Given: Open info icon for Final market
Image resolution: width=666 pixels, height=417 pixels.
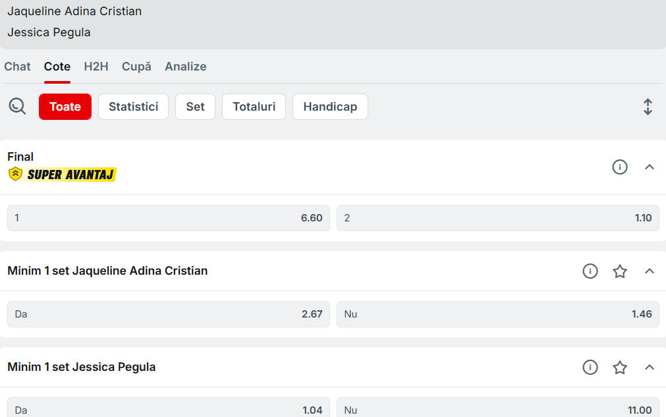Looking at the screenshot, I should [x=620, y=167].
